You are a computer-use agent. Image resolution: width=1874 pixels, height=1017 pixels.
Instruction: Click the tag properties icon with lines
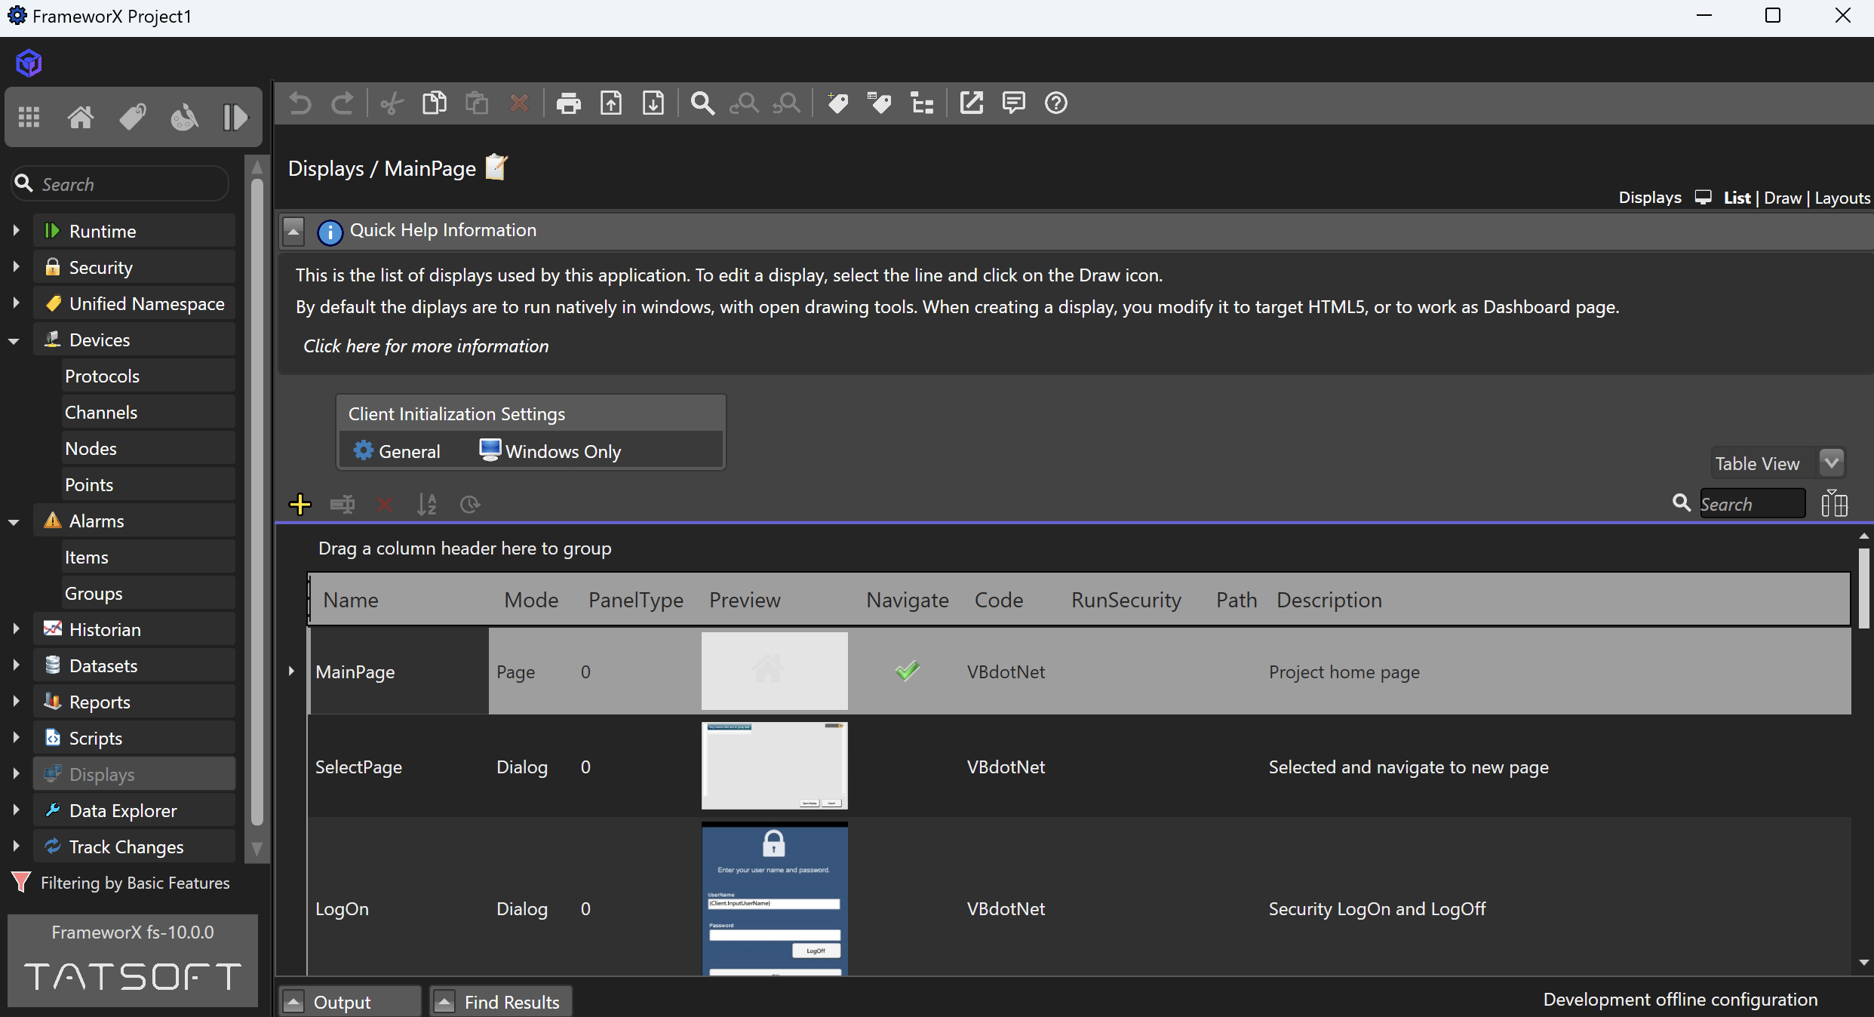[x=880, y=103]
